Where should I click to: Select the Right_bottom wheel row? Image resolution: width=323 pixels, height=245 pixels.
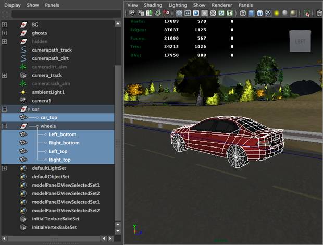(58, 143)
